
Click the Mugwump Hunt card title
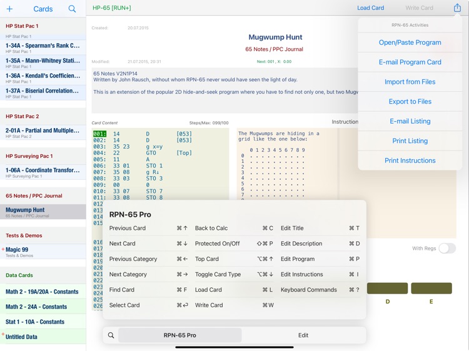275,37
